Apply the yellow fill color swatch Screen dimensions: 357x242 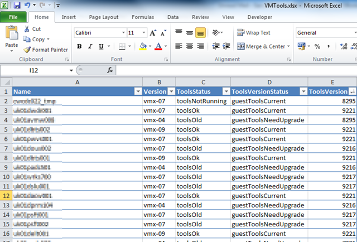click(x=143, y=46)
